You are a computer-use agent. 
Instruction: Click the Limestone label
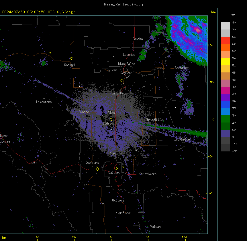44,102
